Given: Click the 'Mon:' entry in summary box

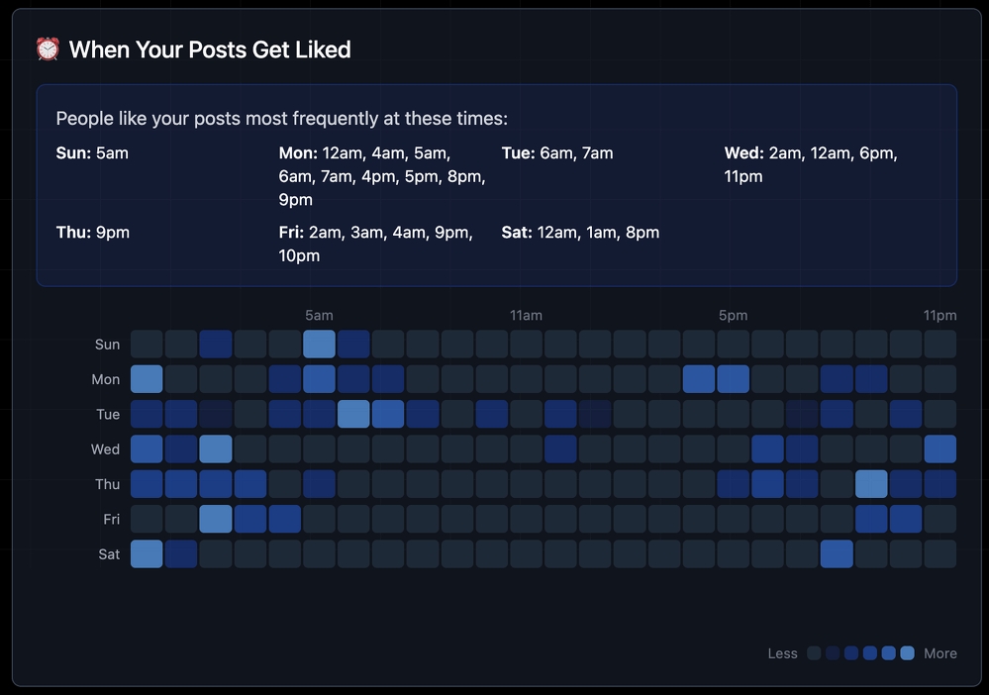Looking at the screenshot, I should (x=298, y=153).
